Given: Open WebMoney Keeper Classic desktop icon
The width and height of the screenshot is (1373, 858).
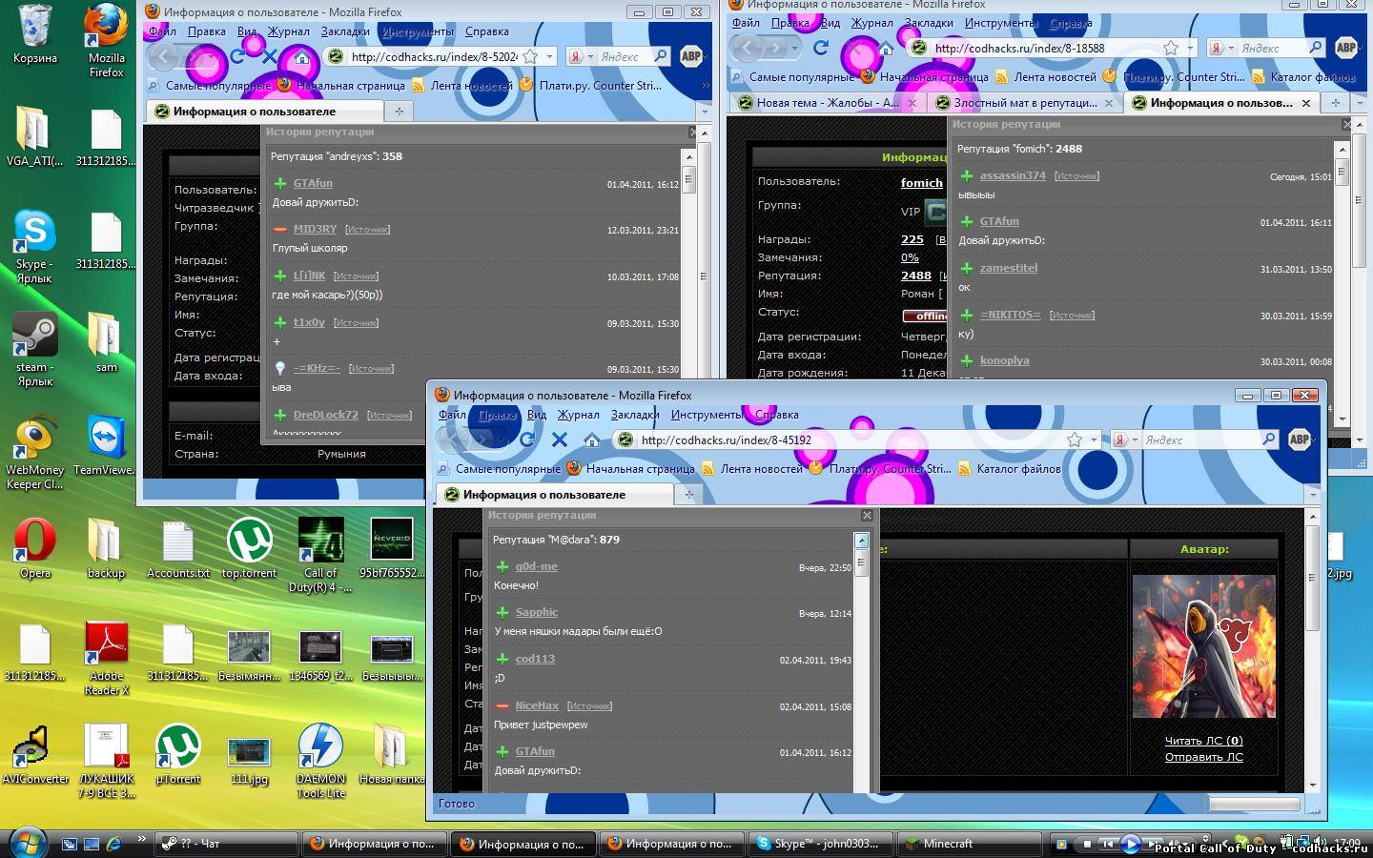Looking at the screenshot, I should [34, 452].
